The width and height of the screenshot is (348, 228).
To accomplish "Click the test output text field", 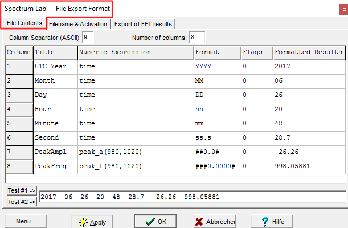I will click(193, 197).
